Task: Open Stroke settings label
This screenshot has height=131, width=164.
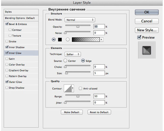Action: tap(13, 42)
